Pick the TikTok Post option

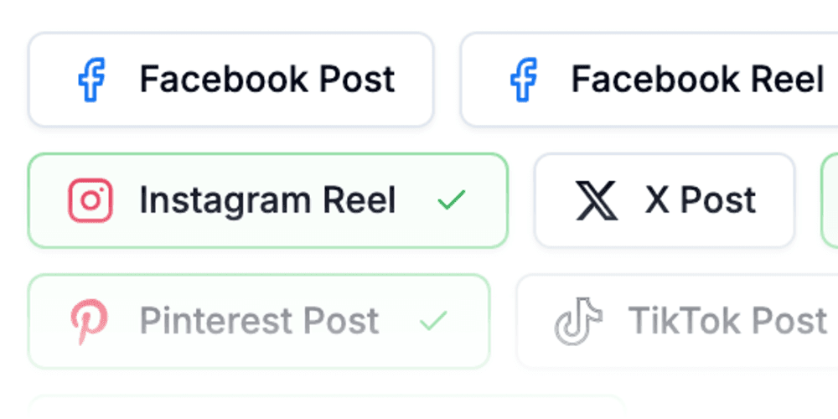coord(679,322)
